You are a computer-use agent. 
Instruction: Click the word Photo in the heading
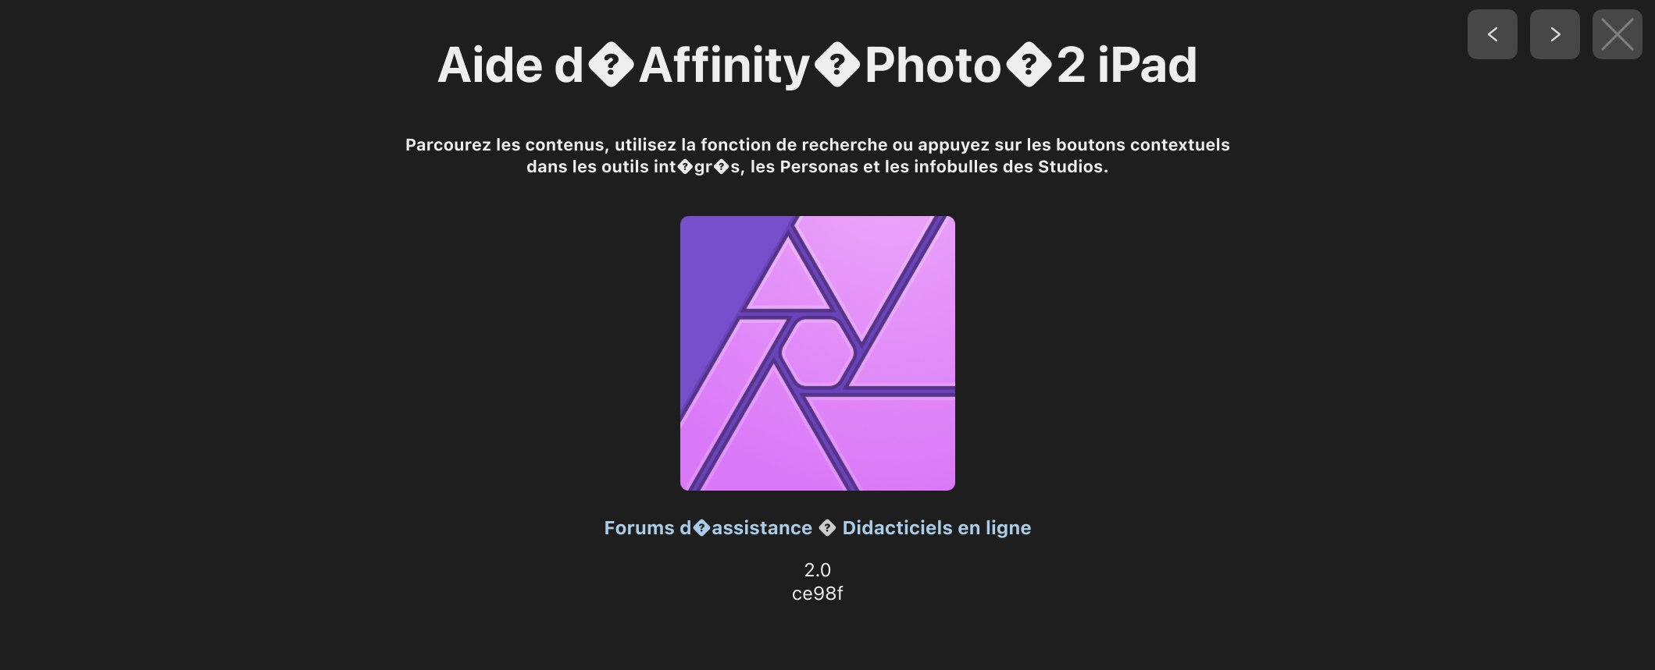pos(933,65)
